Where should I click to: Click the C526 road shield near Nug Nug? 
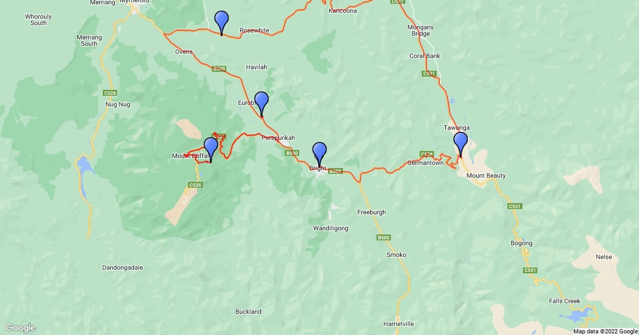110,93
